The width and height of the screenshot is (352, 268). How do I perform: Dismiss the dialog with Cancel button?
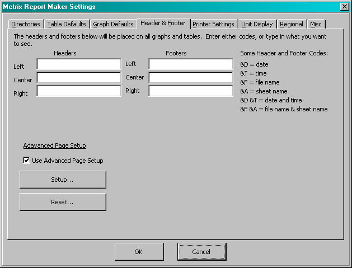[201, 252]
